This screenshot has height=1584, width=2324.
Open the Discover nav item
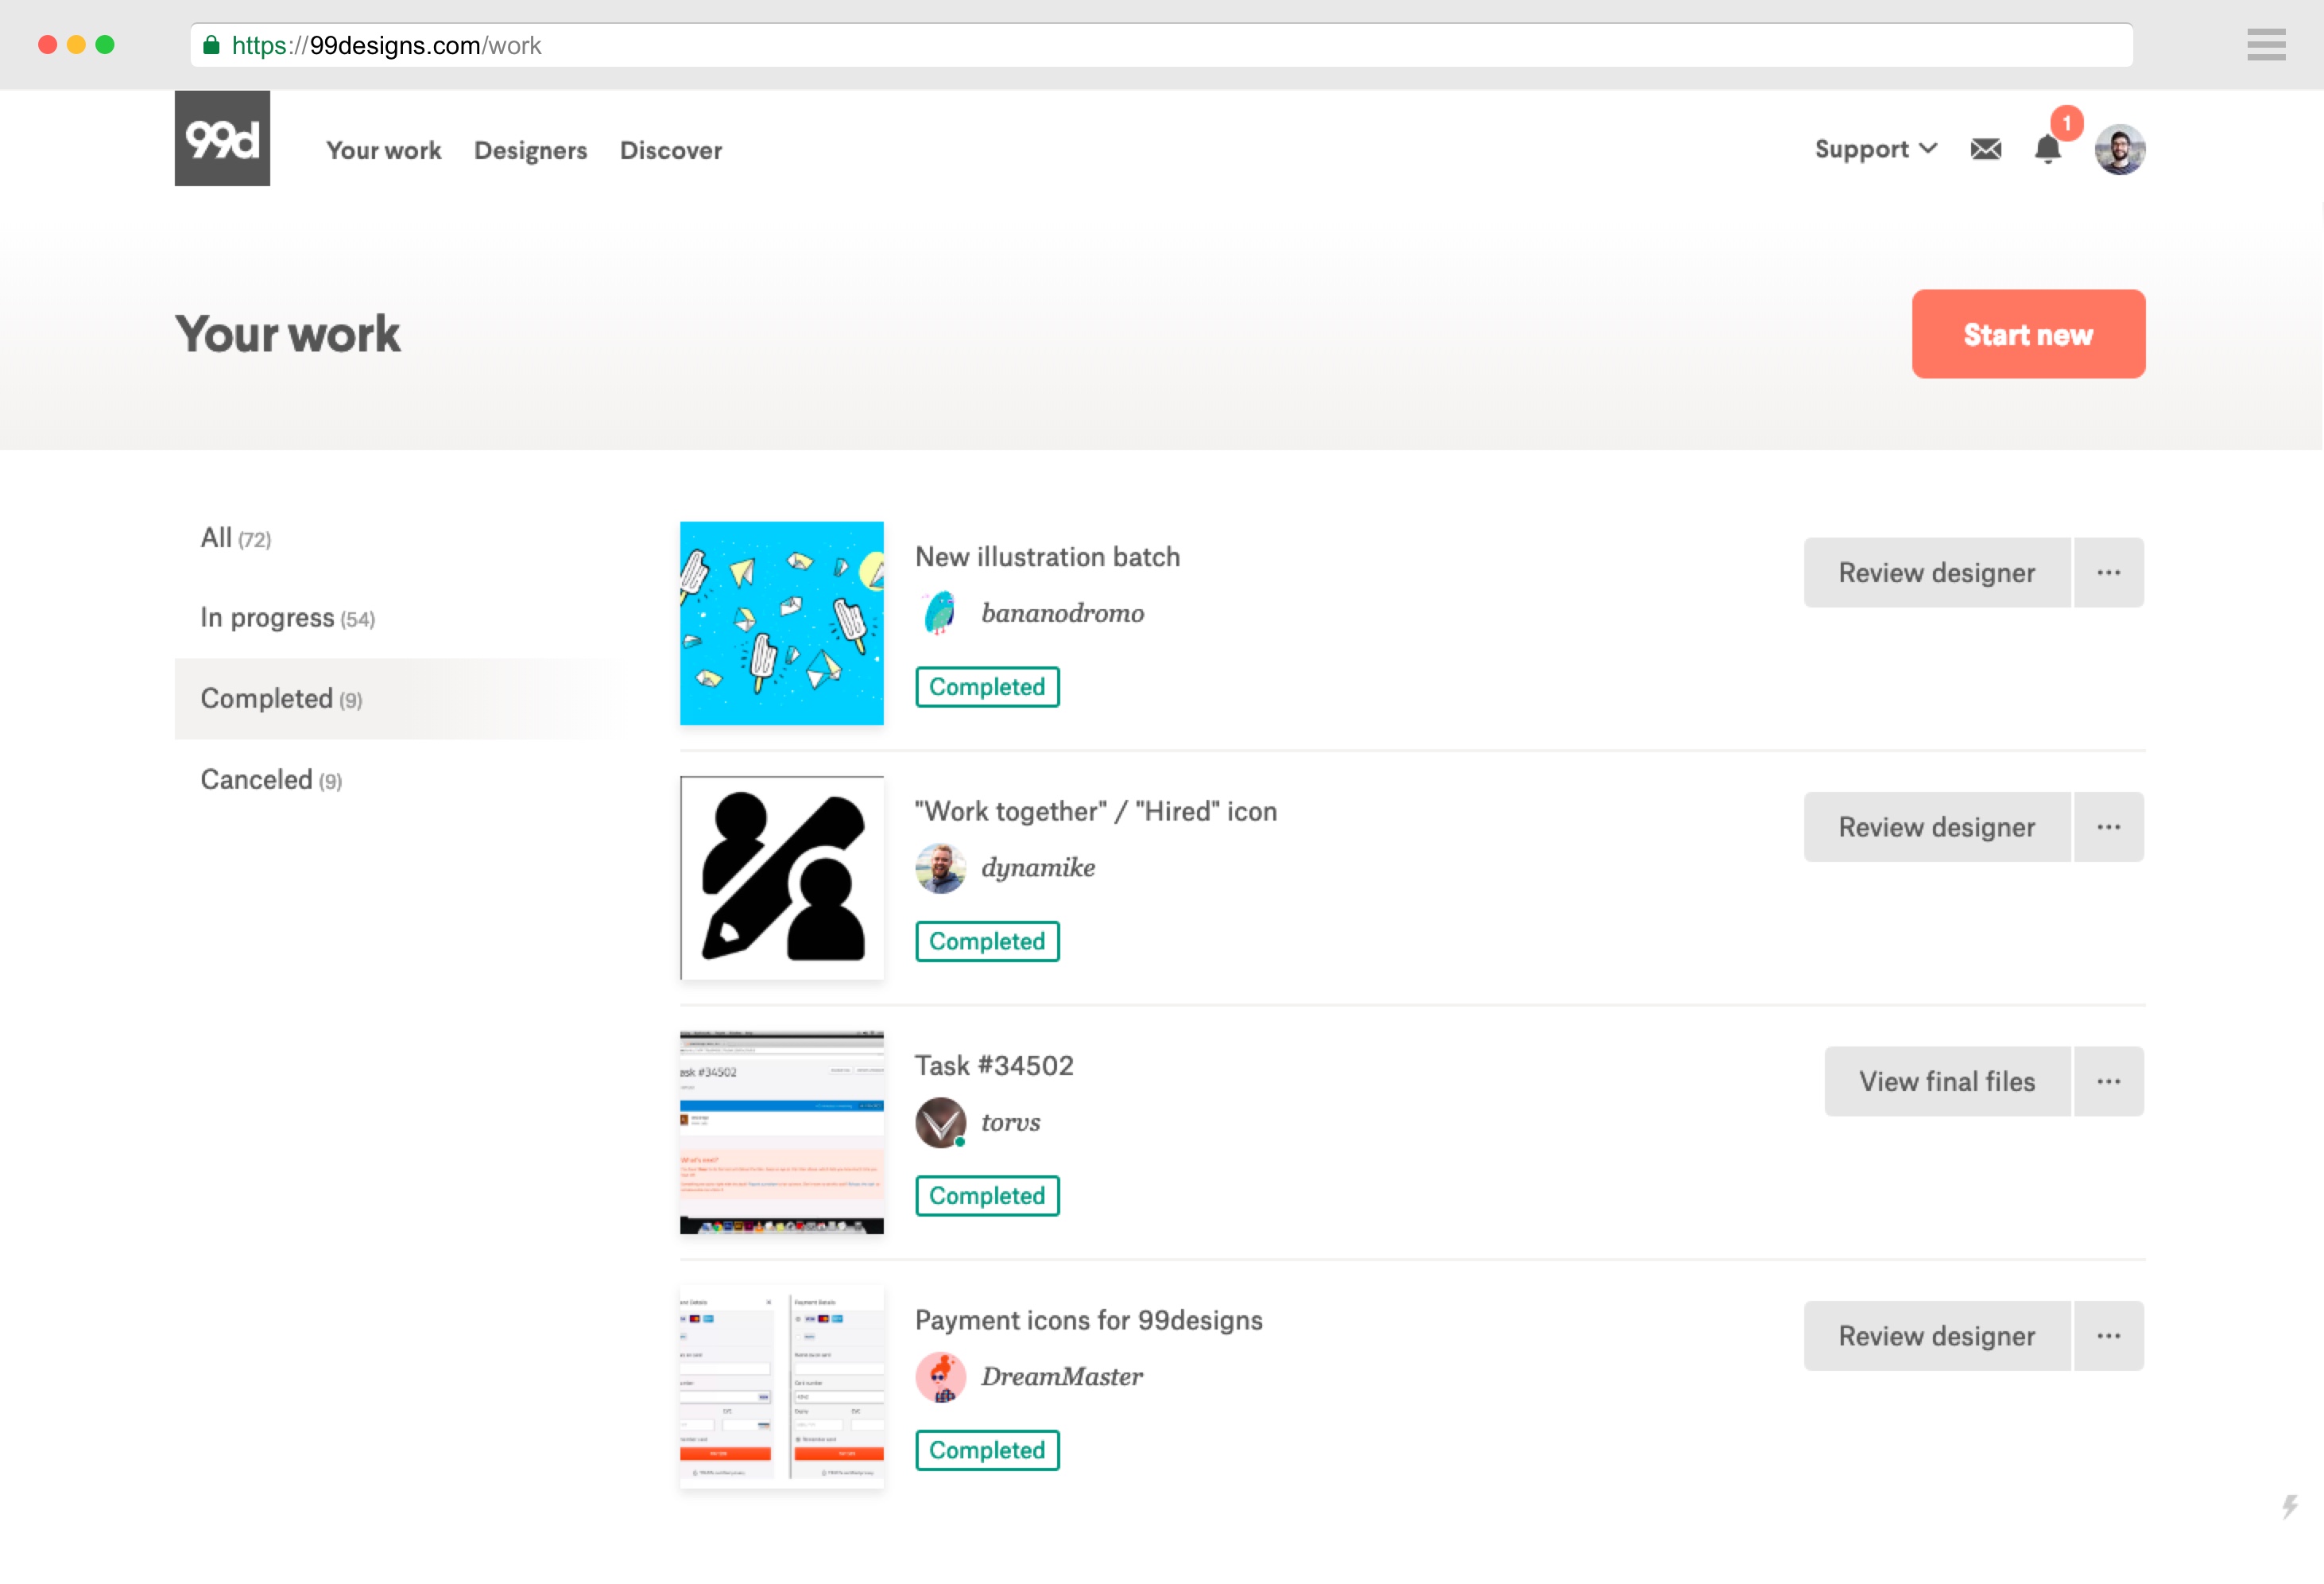tap(670, 150)
